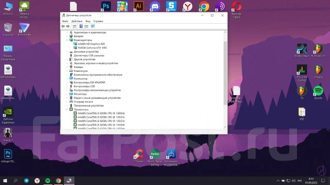The image size is (330, 185).
Task: Select the Focusrite Control desktop shortcut
Action: [x=302, y=73]
